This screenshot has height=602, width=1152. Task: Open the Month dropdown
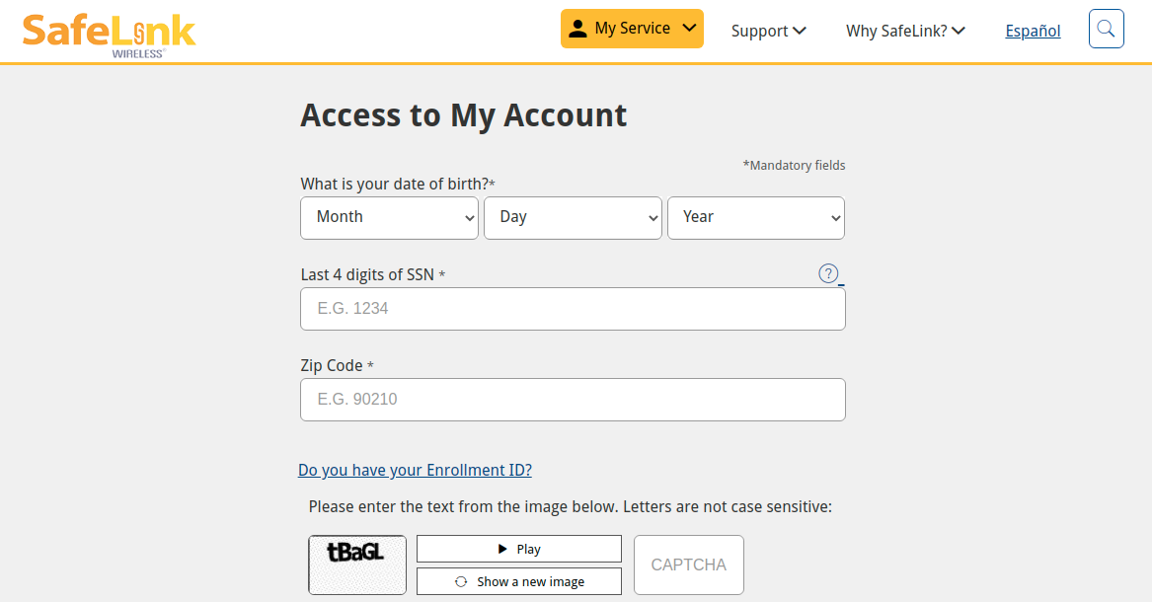[x=389, y=217]
